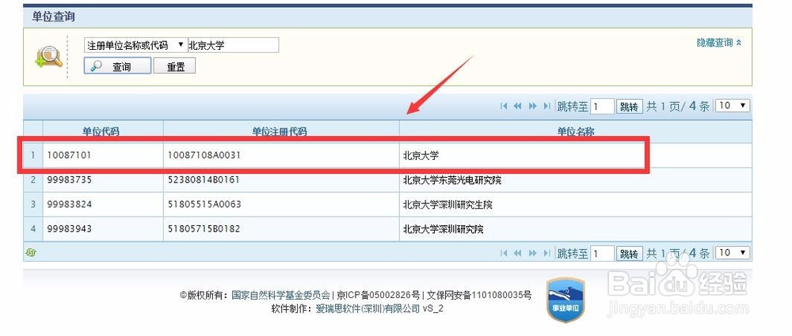Open the top page-size dropdown showing 10
Viewport: 792px width, 336px height.
(x=733, y=105)
